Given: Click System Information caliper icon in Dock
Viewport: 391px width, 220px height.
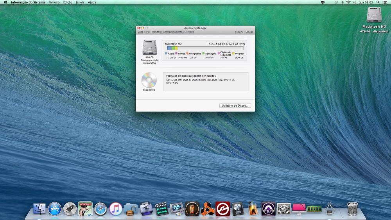Looking at the screenshot, I should (x=329, y=209).
